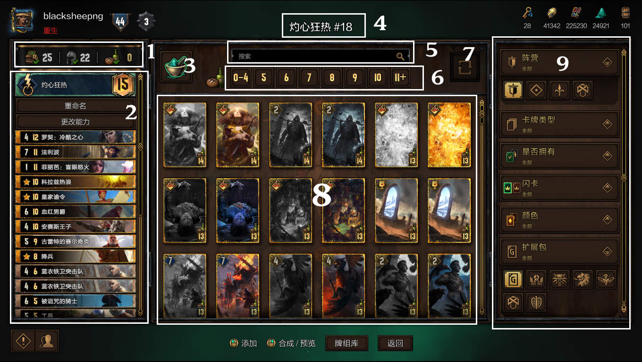This screenshot has width=642, height=362.
Task: Toggle the 0-4 provision cost filter
Action: coord(240,78)
